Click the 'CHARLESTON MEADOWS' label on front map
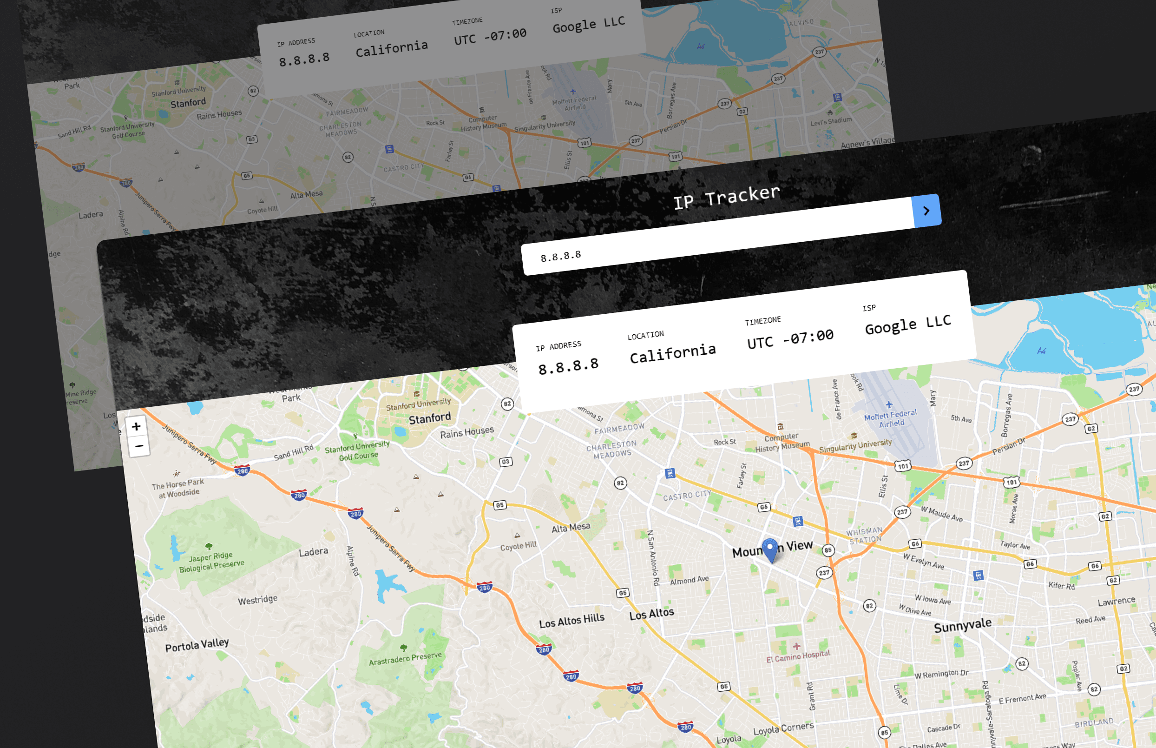 611,450
